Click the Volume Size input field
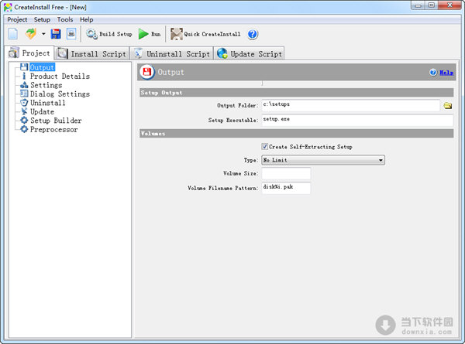Image resolution: width=465 pixels, height=344 pixels. click(286, 173)
